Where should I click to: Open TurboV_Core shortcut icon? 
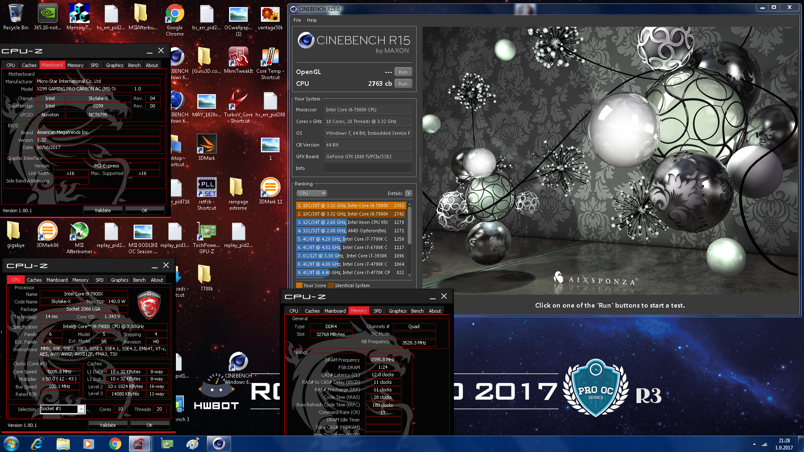[x=238, y=107]
